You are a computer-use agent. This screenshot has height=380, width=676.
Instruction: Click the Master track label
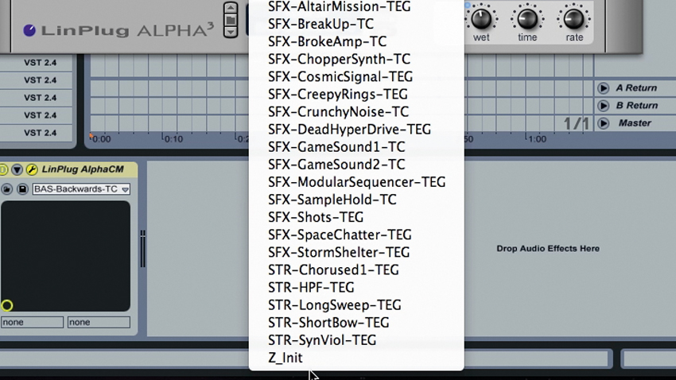(x=635, y=123)
